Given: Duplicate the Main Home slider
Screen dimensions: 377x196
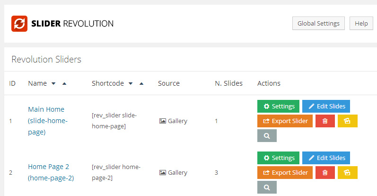Looking at the screenshot, I should click(x=348, y=121).
